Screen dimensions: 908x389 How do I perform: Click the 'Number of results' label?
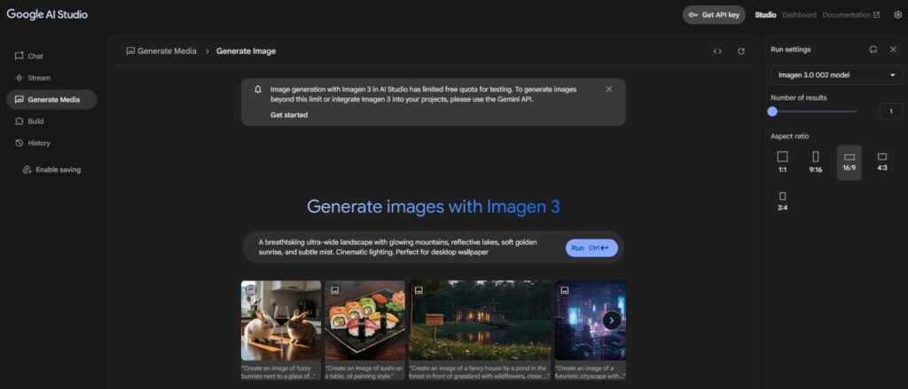pos(799,97)
